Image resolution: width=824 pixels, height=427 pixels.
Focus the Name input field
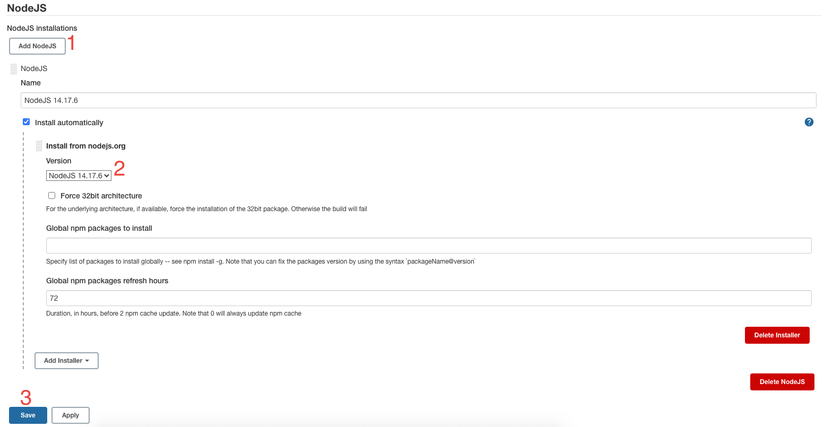pyautogui.click(x=418, y=100)
